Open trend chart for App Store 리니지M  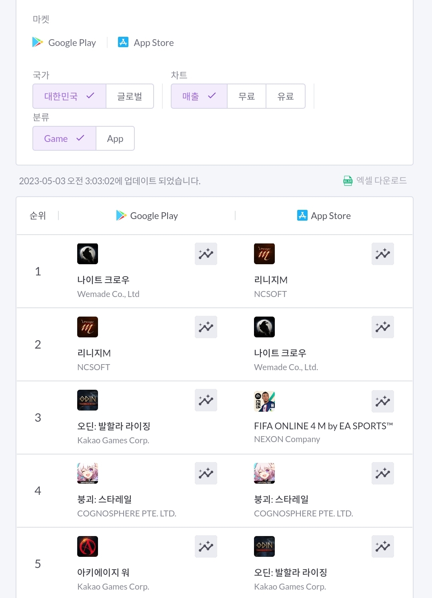382,254
